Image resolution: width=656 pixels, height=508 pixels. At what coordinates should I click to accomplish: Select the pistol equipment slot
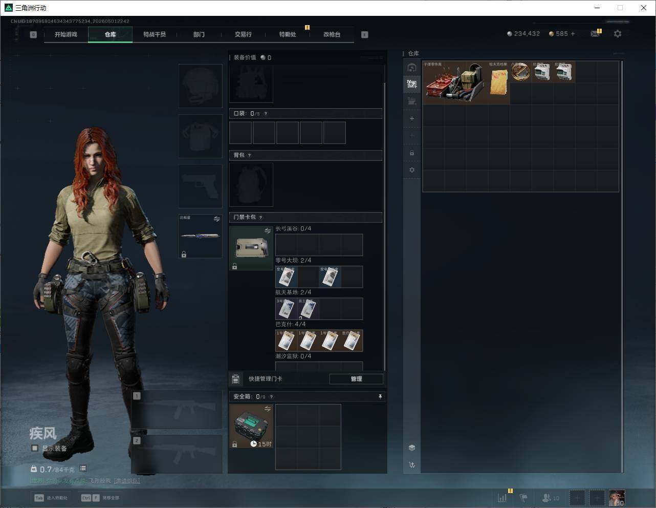(201, 186)
